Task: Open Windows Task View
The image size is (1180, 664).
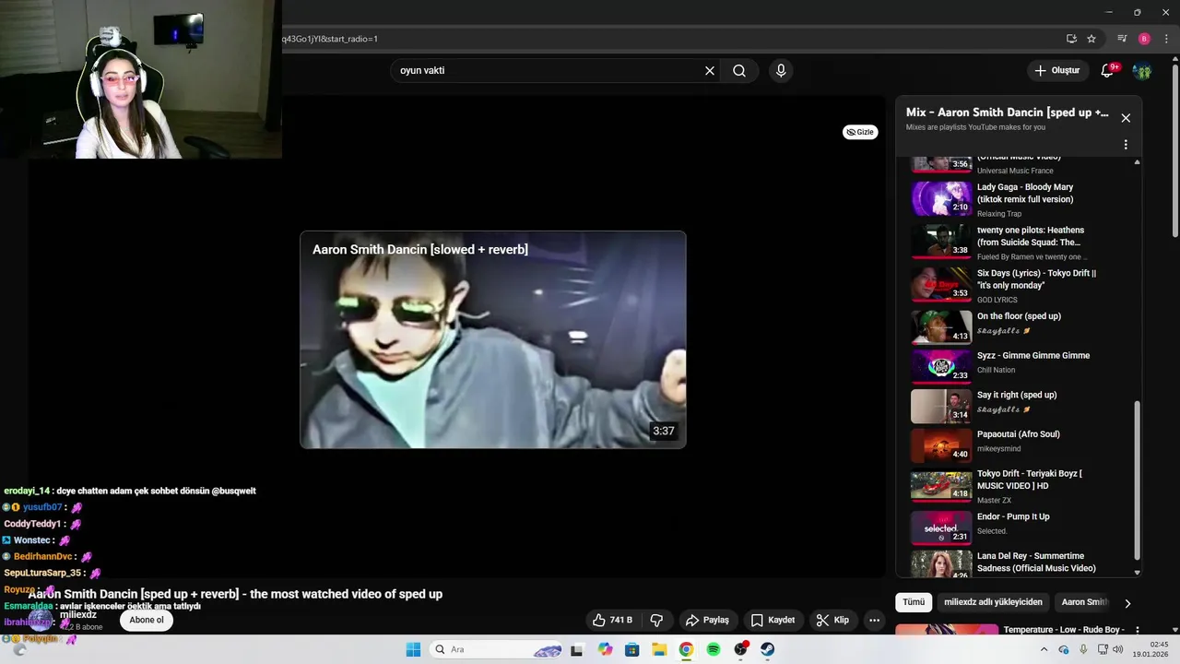Action: pyautogui.click(x=577, y=649)
